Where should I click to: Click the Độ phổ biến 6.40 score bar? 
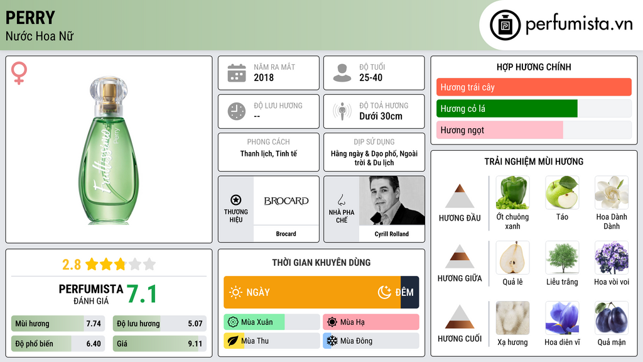[58, 344]
